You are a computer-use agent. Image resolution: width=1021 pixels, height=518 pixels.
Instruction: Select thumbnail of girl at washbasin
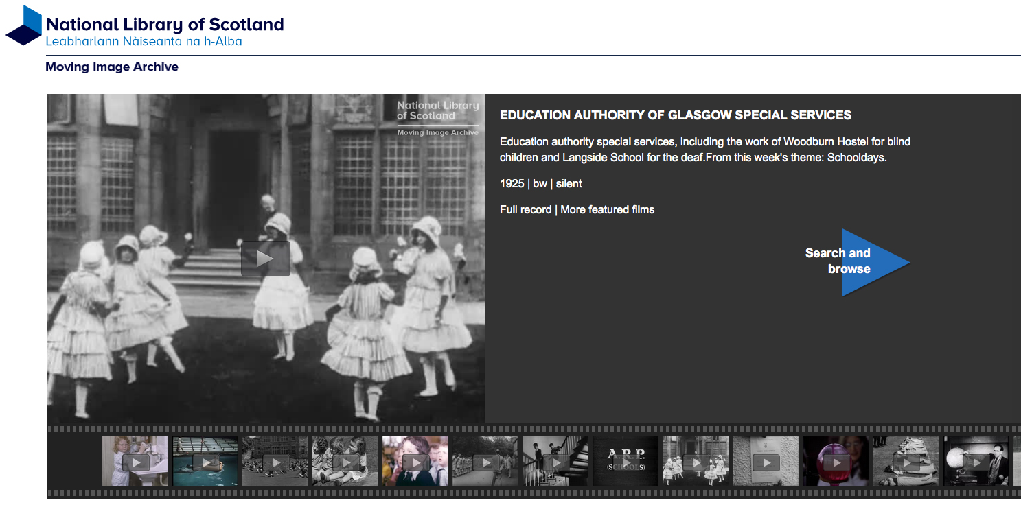tap(135, 462)
